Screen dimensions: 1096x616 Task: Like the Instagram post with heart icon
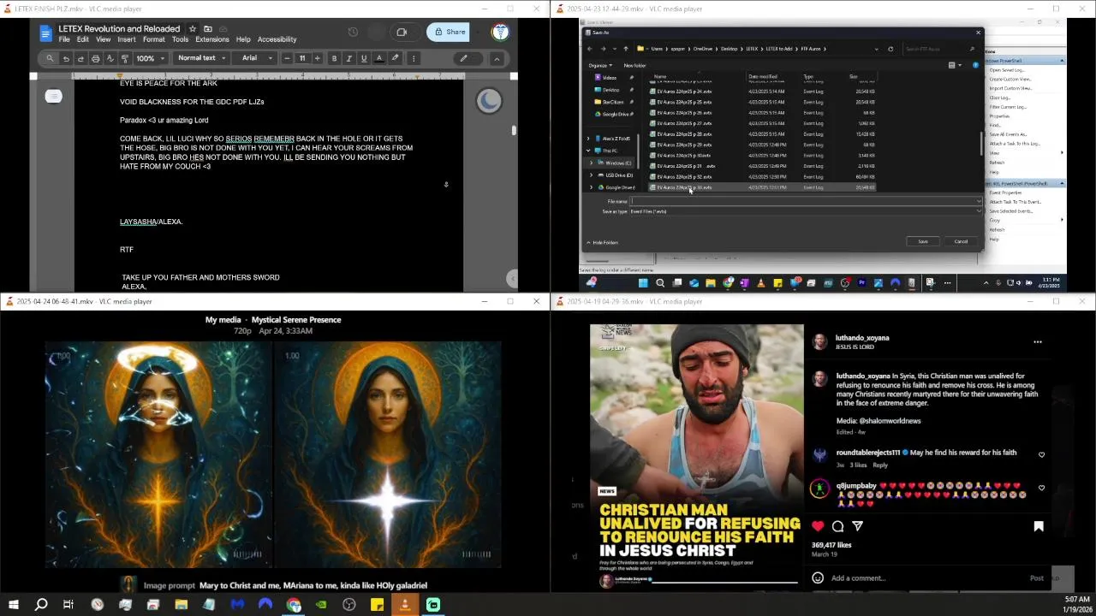pyautogui.click(x=818, y=526)
